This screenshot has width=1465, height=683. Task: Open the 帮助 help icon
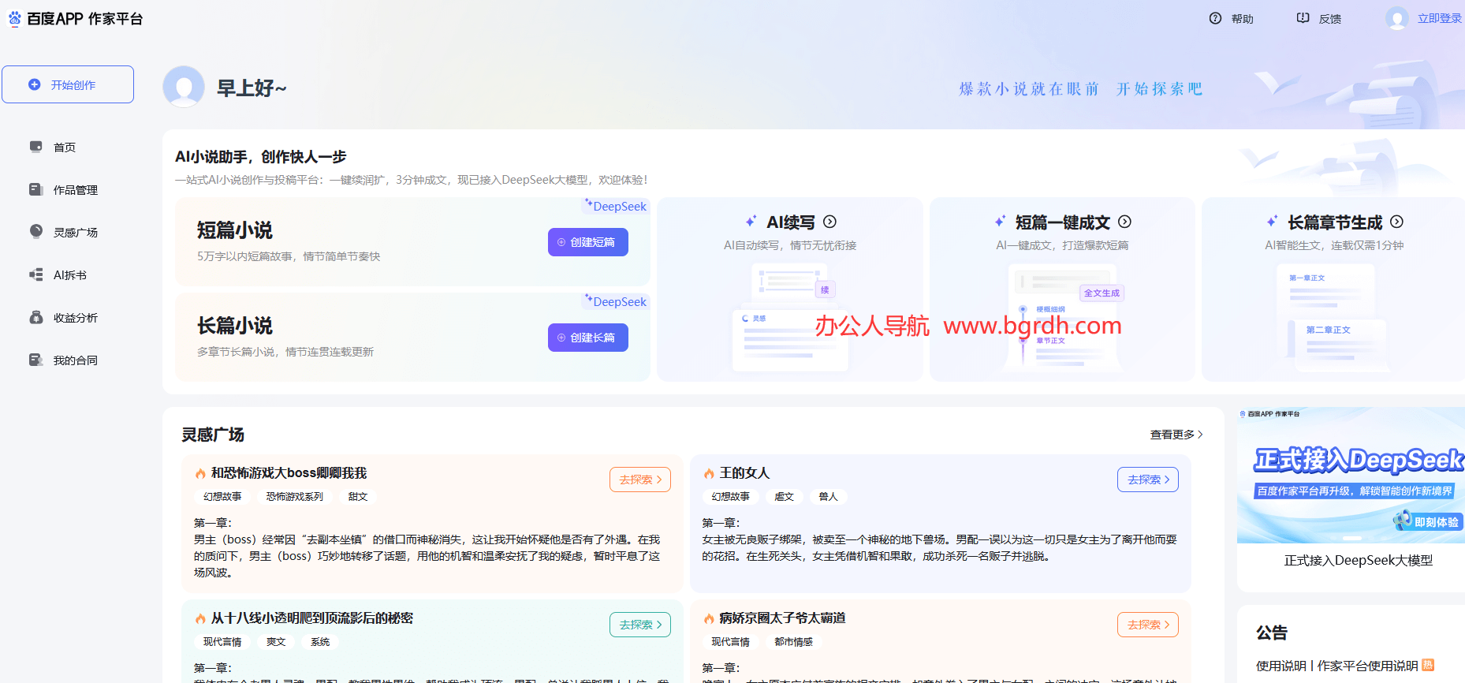[x=1215, y=18]
